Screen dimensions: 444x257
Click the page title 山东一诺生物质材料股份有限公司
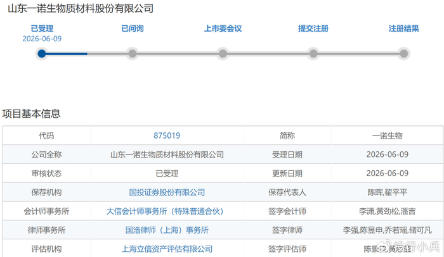(x=81, y=8)
